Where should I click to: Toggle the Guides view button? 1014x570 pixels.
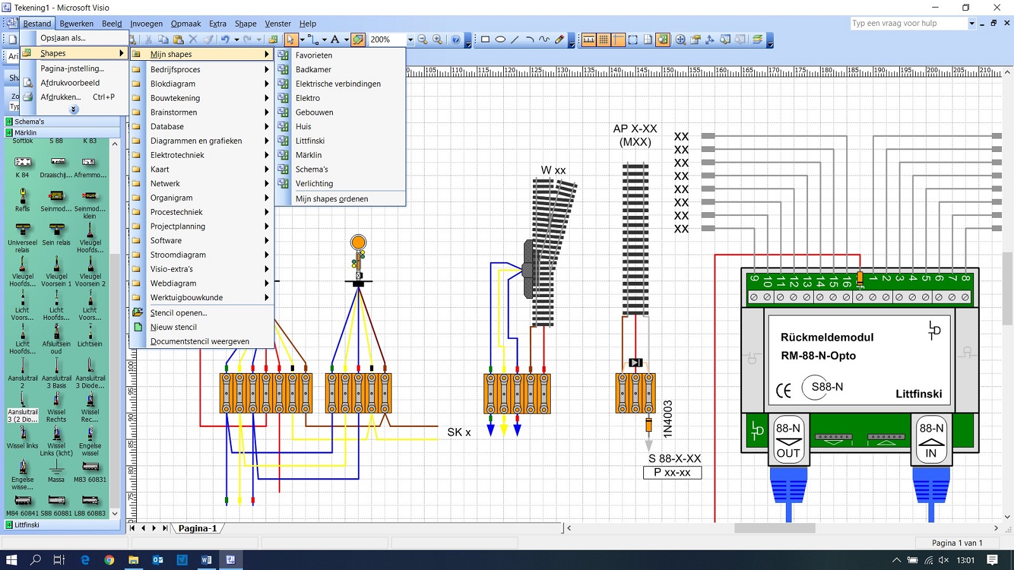coord(618,39)
